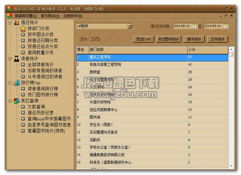Screen dimensions: 241x175
Task: Click the 读者统计 reader icon
Action: tap(16, 59)
